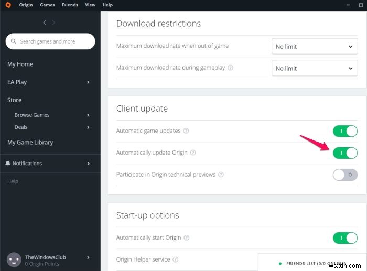
Task: Open the Friends menu
Action: 70,5
